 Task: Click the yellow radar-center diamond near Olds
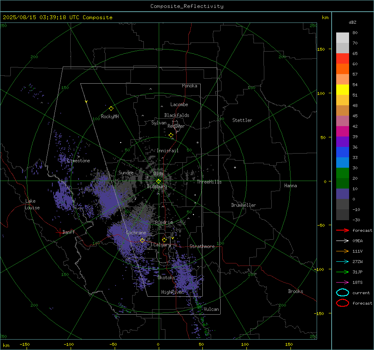click(158, 181)
